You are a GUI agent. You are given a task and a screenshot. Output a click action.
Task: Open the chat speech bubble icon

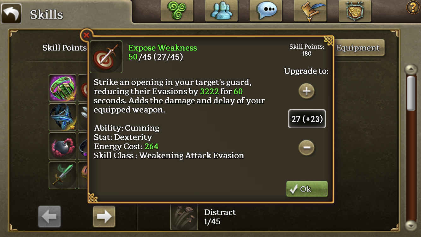(266, 11)
